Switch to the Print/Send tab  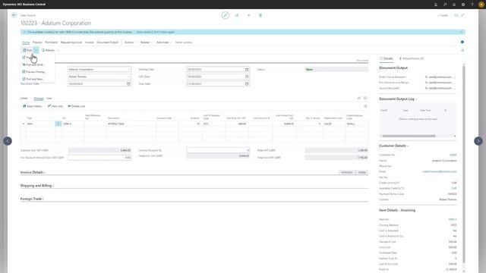point(51,42)
